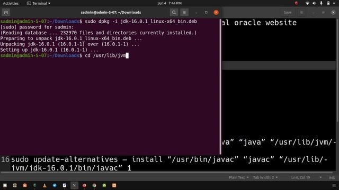Image resolution: width=339 pixels, height=190 pixels.
Task: Click '[sudo] password for sadmin:' line
Action: pos(37,27)
